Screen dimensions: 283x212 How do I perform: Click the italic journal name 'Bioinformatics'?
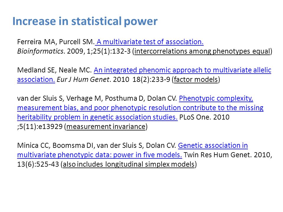coord(41,51)
